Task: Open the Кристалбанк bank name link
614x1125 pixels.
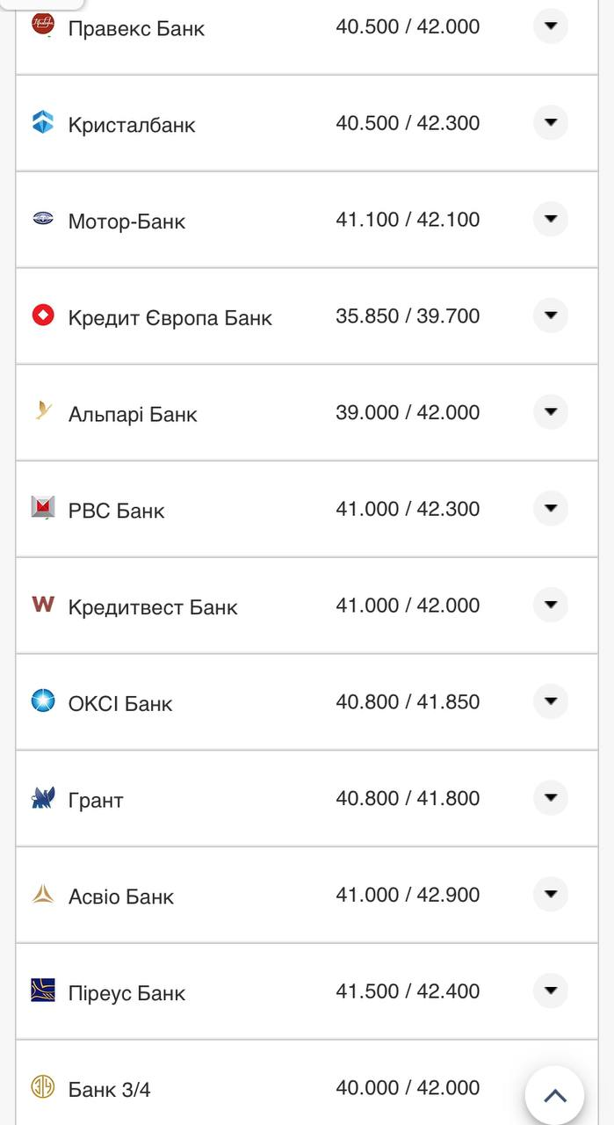Action: tap(132, 125)
